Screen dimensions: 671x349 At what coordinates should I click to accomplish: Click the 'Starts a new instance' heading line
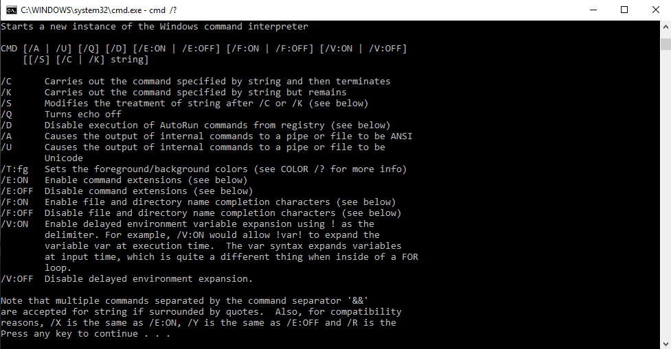155,27
